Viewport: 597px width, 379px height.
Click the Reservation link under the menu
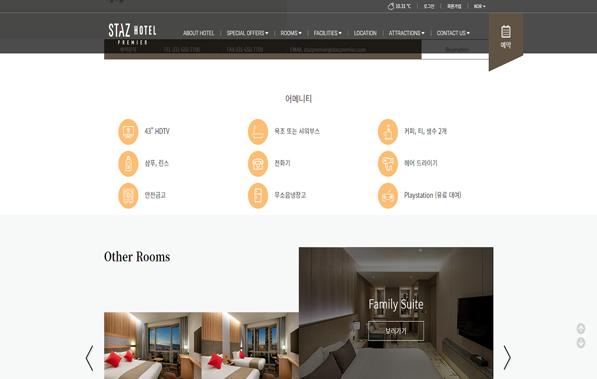point(457,50)
